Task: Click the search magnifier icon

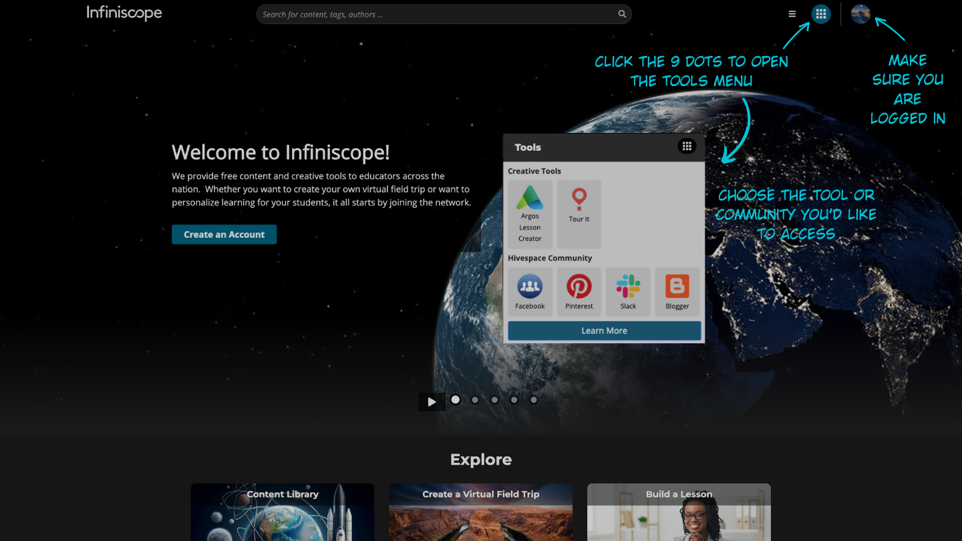Action: (622, 14)
